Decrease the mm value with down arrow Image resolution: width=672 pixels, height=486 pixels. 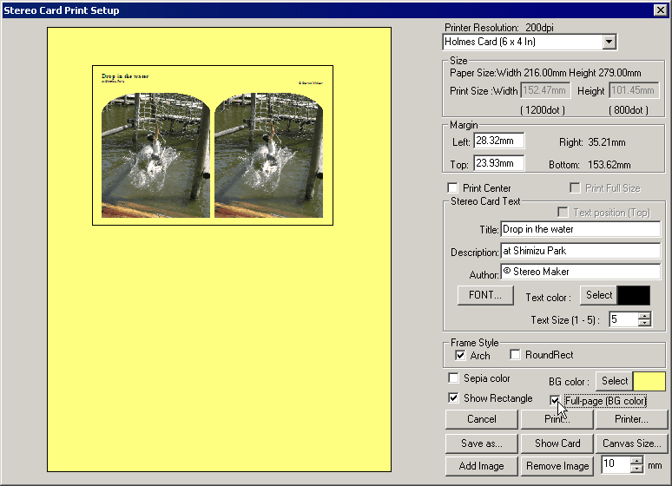point(636,470)
